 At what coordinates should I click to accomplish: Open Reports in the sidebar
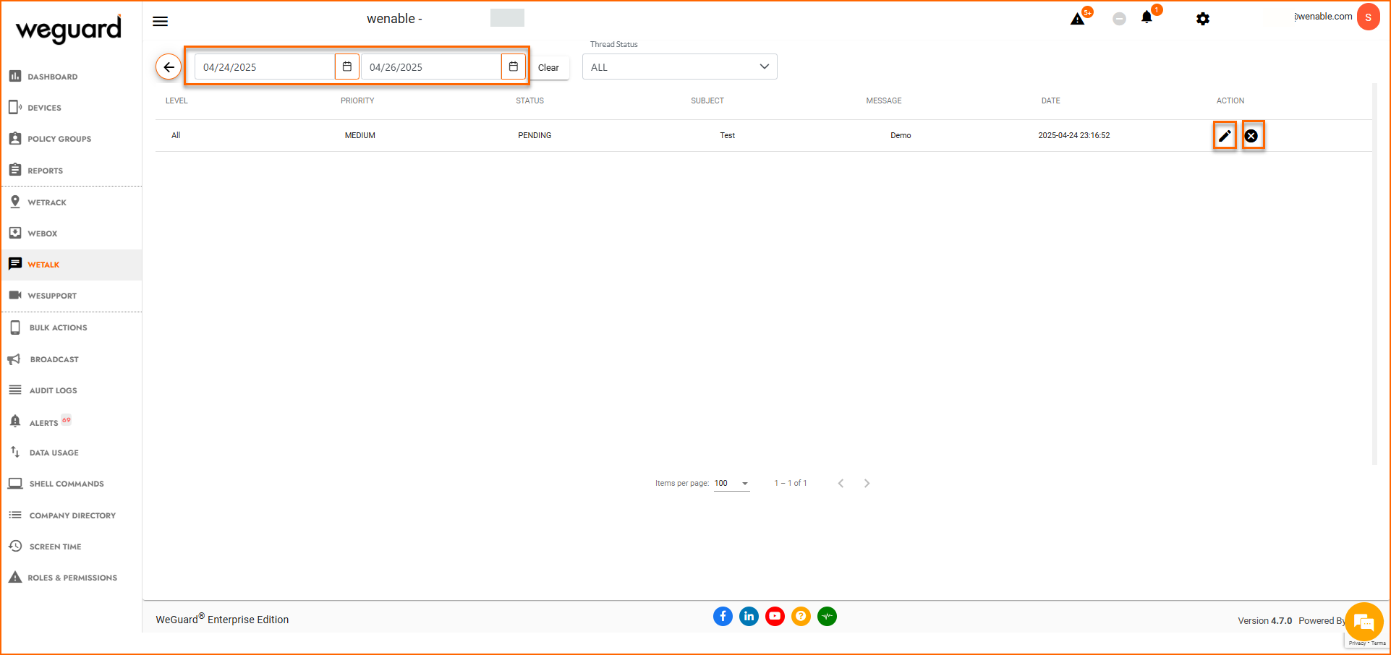point(71,170)
